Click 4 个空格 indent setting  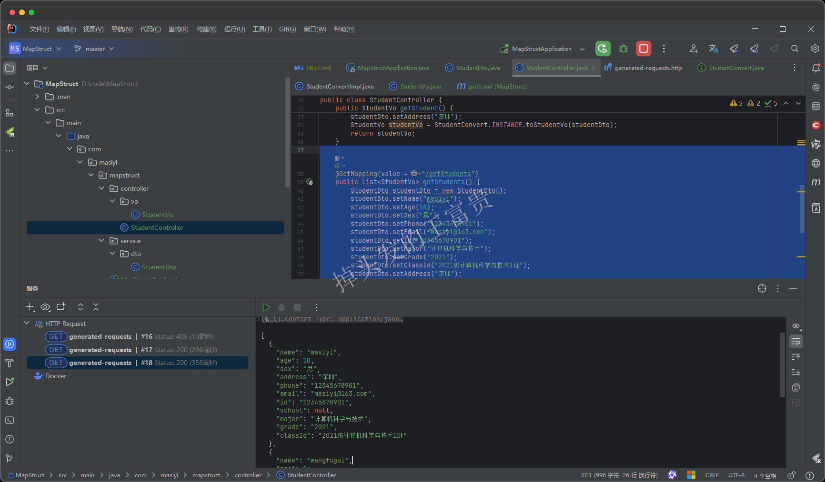click(765, 475)
